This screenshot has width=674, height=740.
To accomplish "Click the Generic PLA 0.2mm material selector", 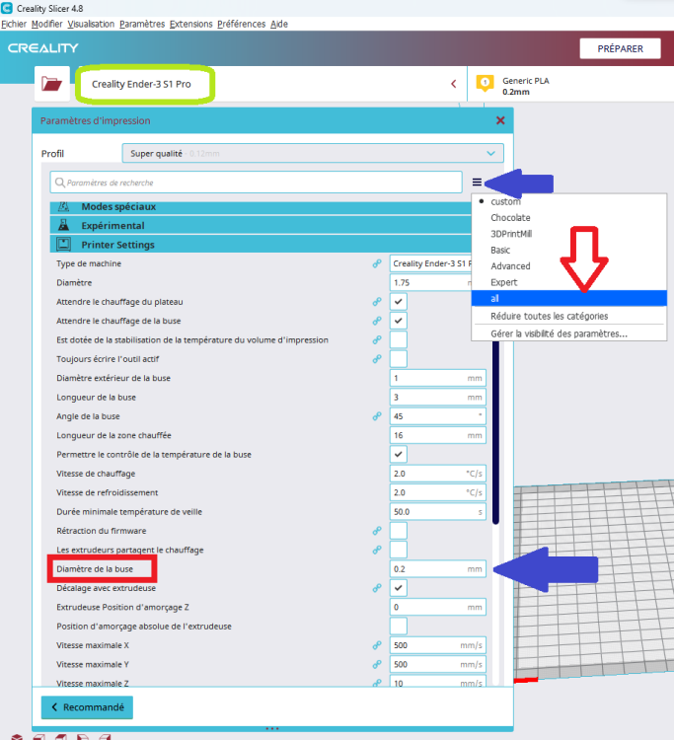I will (x=570, y=84).
